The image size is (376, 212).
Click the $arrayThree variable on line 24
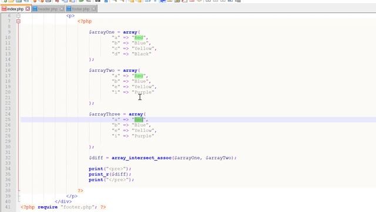(x=105, y=114)
